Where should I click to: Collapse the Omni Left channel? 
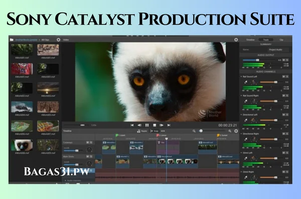241,153
